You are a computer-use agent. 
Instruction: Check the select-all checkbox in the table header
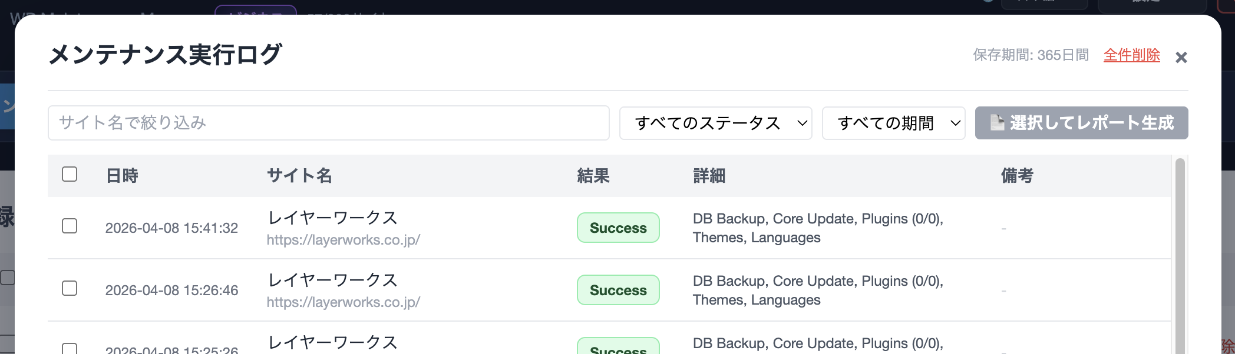pyautogui.click(x=69, y=175)
